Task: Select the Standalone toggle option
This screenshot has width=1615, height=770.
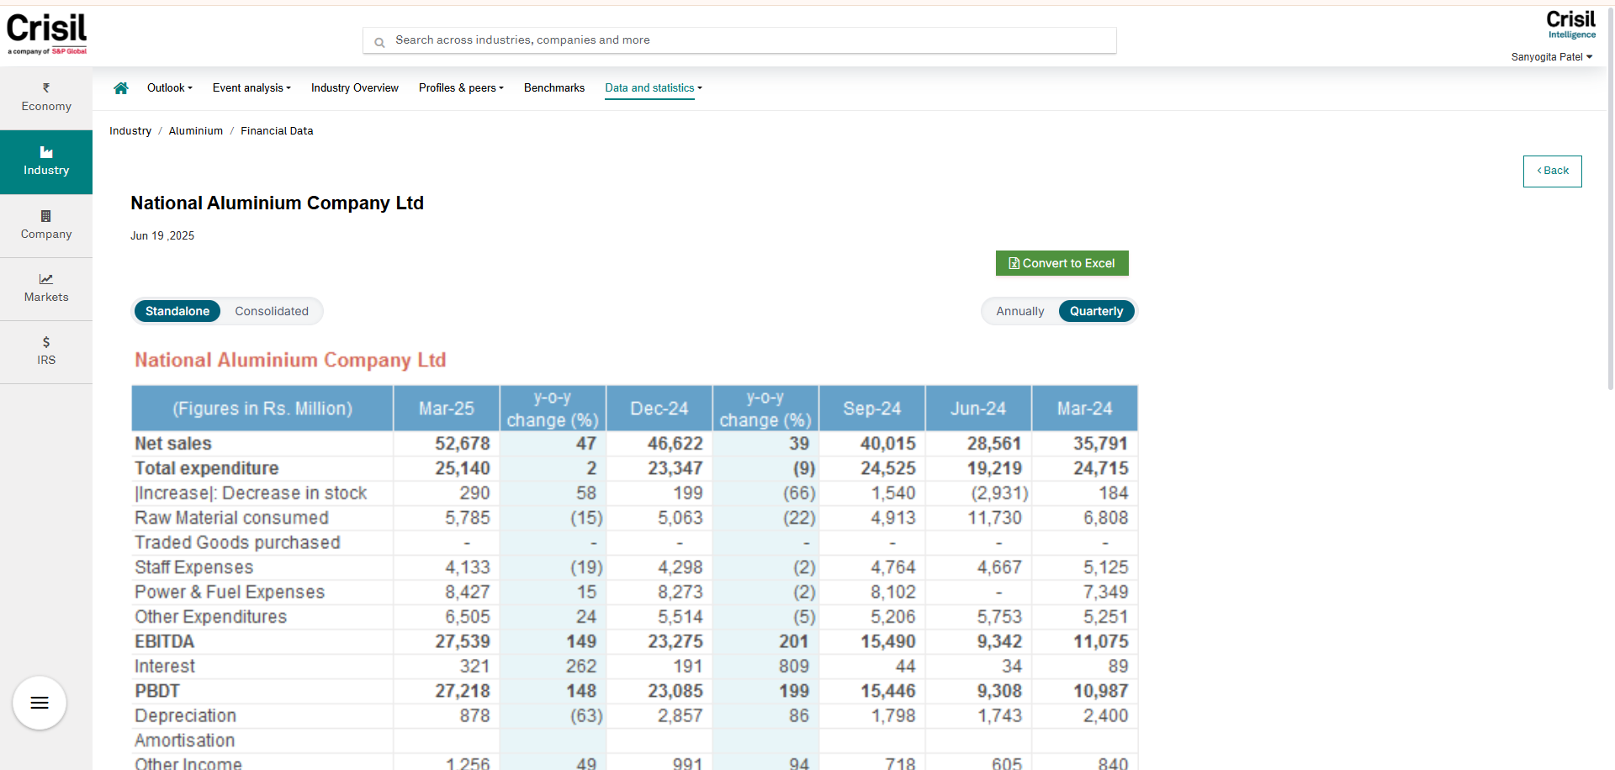Action: [177, 311]
